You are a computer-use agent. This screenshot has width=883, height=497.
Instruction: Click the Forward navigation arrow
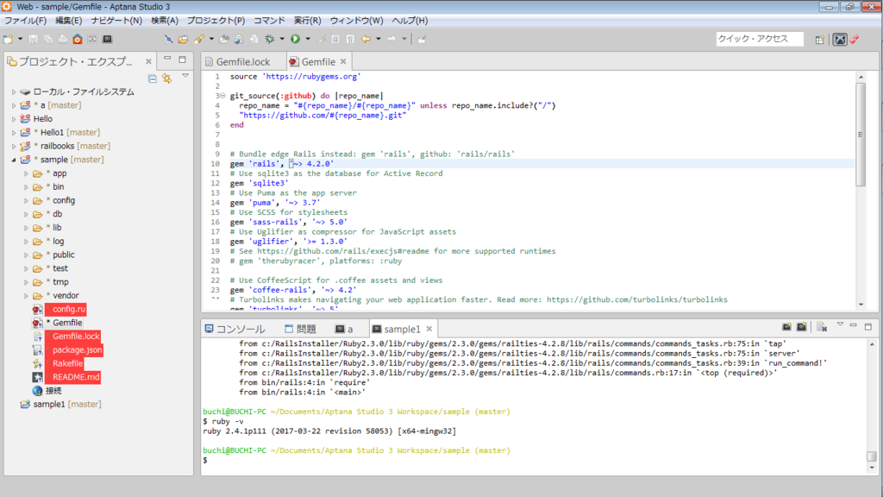coord(391,39)
